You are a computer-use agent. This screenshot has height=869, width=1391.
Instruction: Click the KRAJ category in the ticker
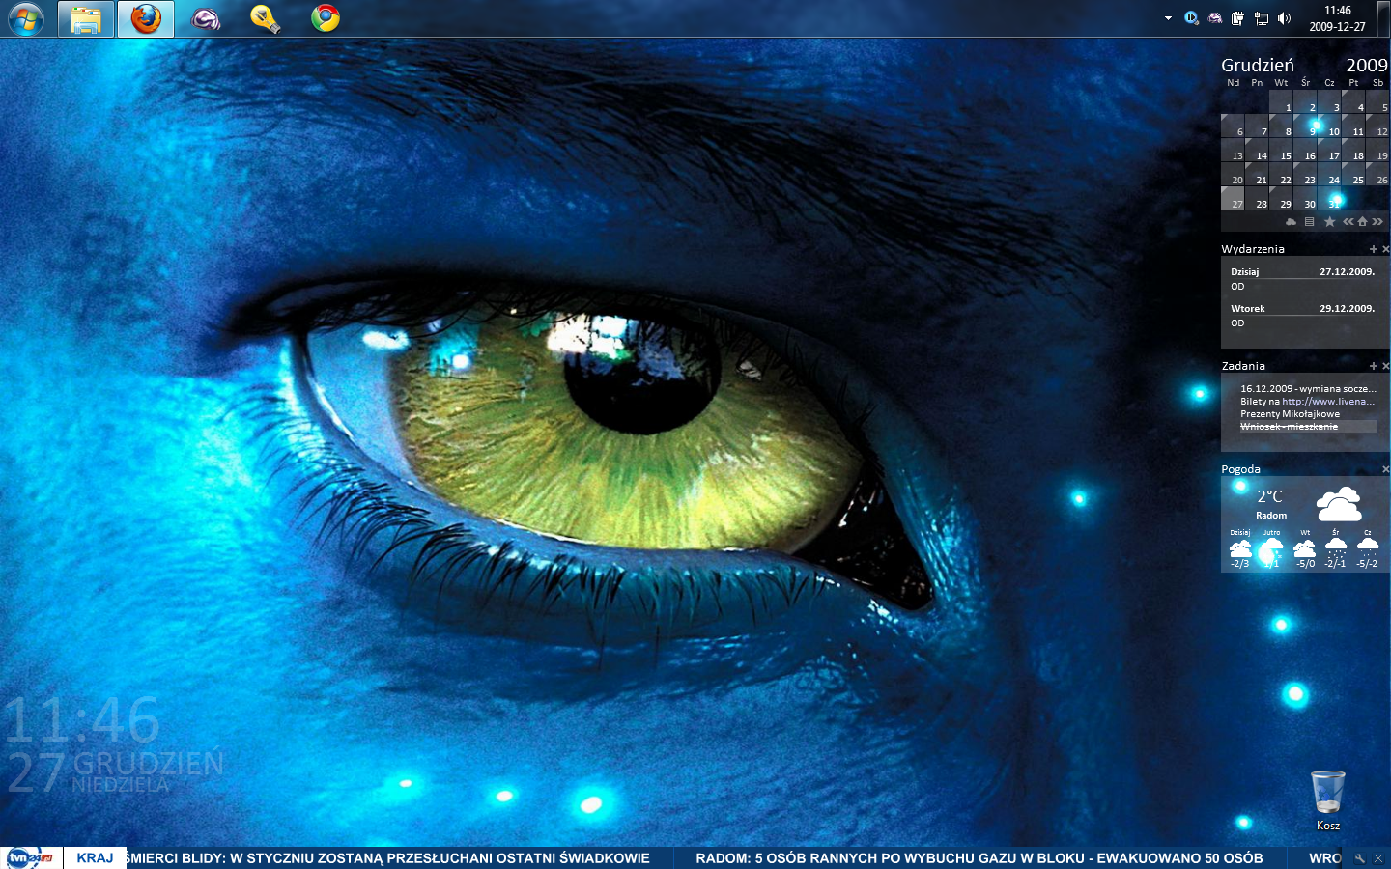[x=95, y=857]
